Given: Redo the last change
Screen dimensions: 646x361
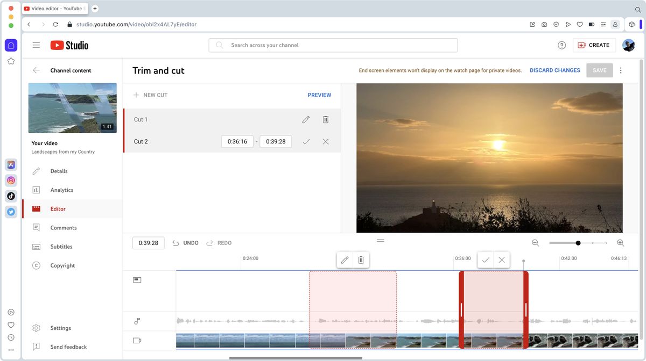Looking at the screenshot, I should pyautogui.click(x=219, y=243).
